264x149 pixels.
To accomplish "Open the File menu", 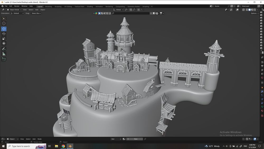I will pos(6,6).
